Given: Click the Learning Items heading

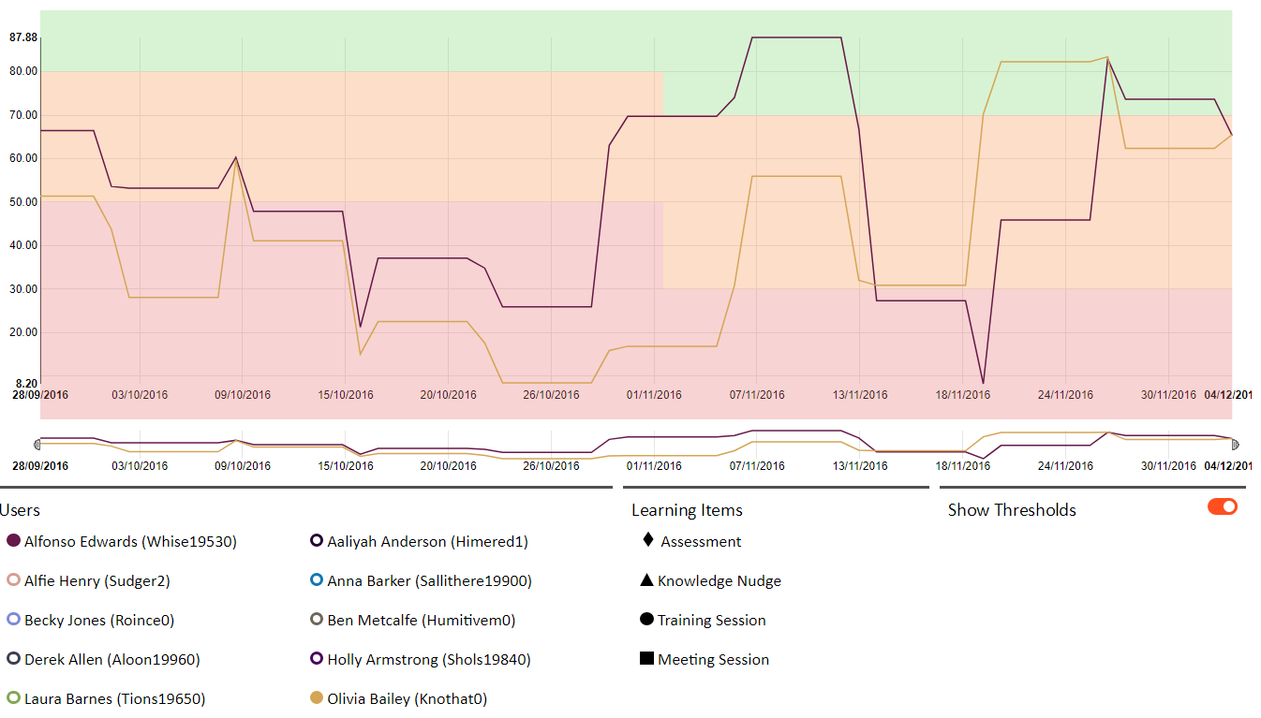Looking at the screenshot, I should coord(687,510).
